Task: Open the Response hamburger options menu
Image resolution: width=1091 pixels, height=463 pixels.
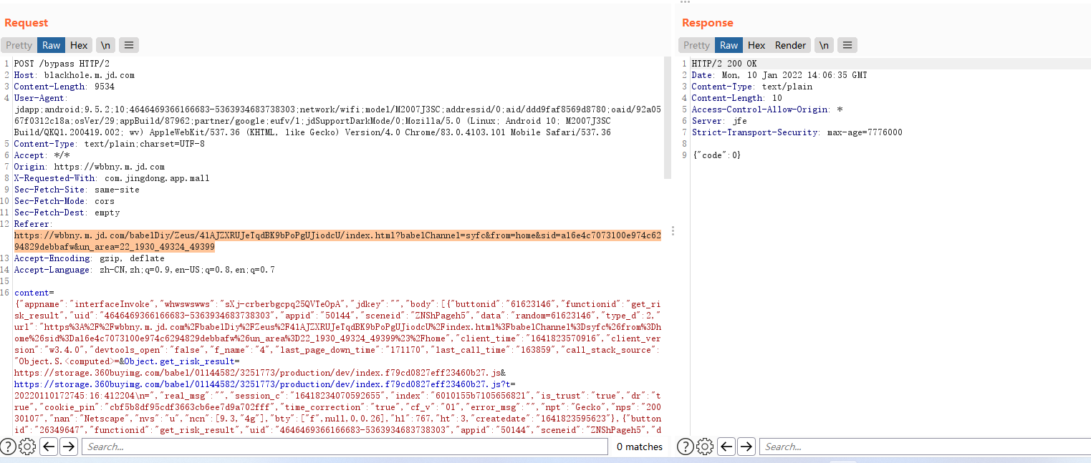Action: (x=847, y=45)
